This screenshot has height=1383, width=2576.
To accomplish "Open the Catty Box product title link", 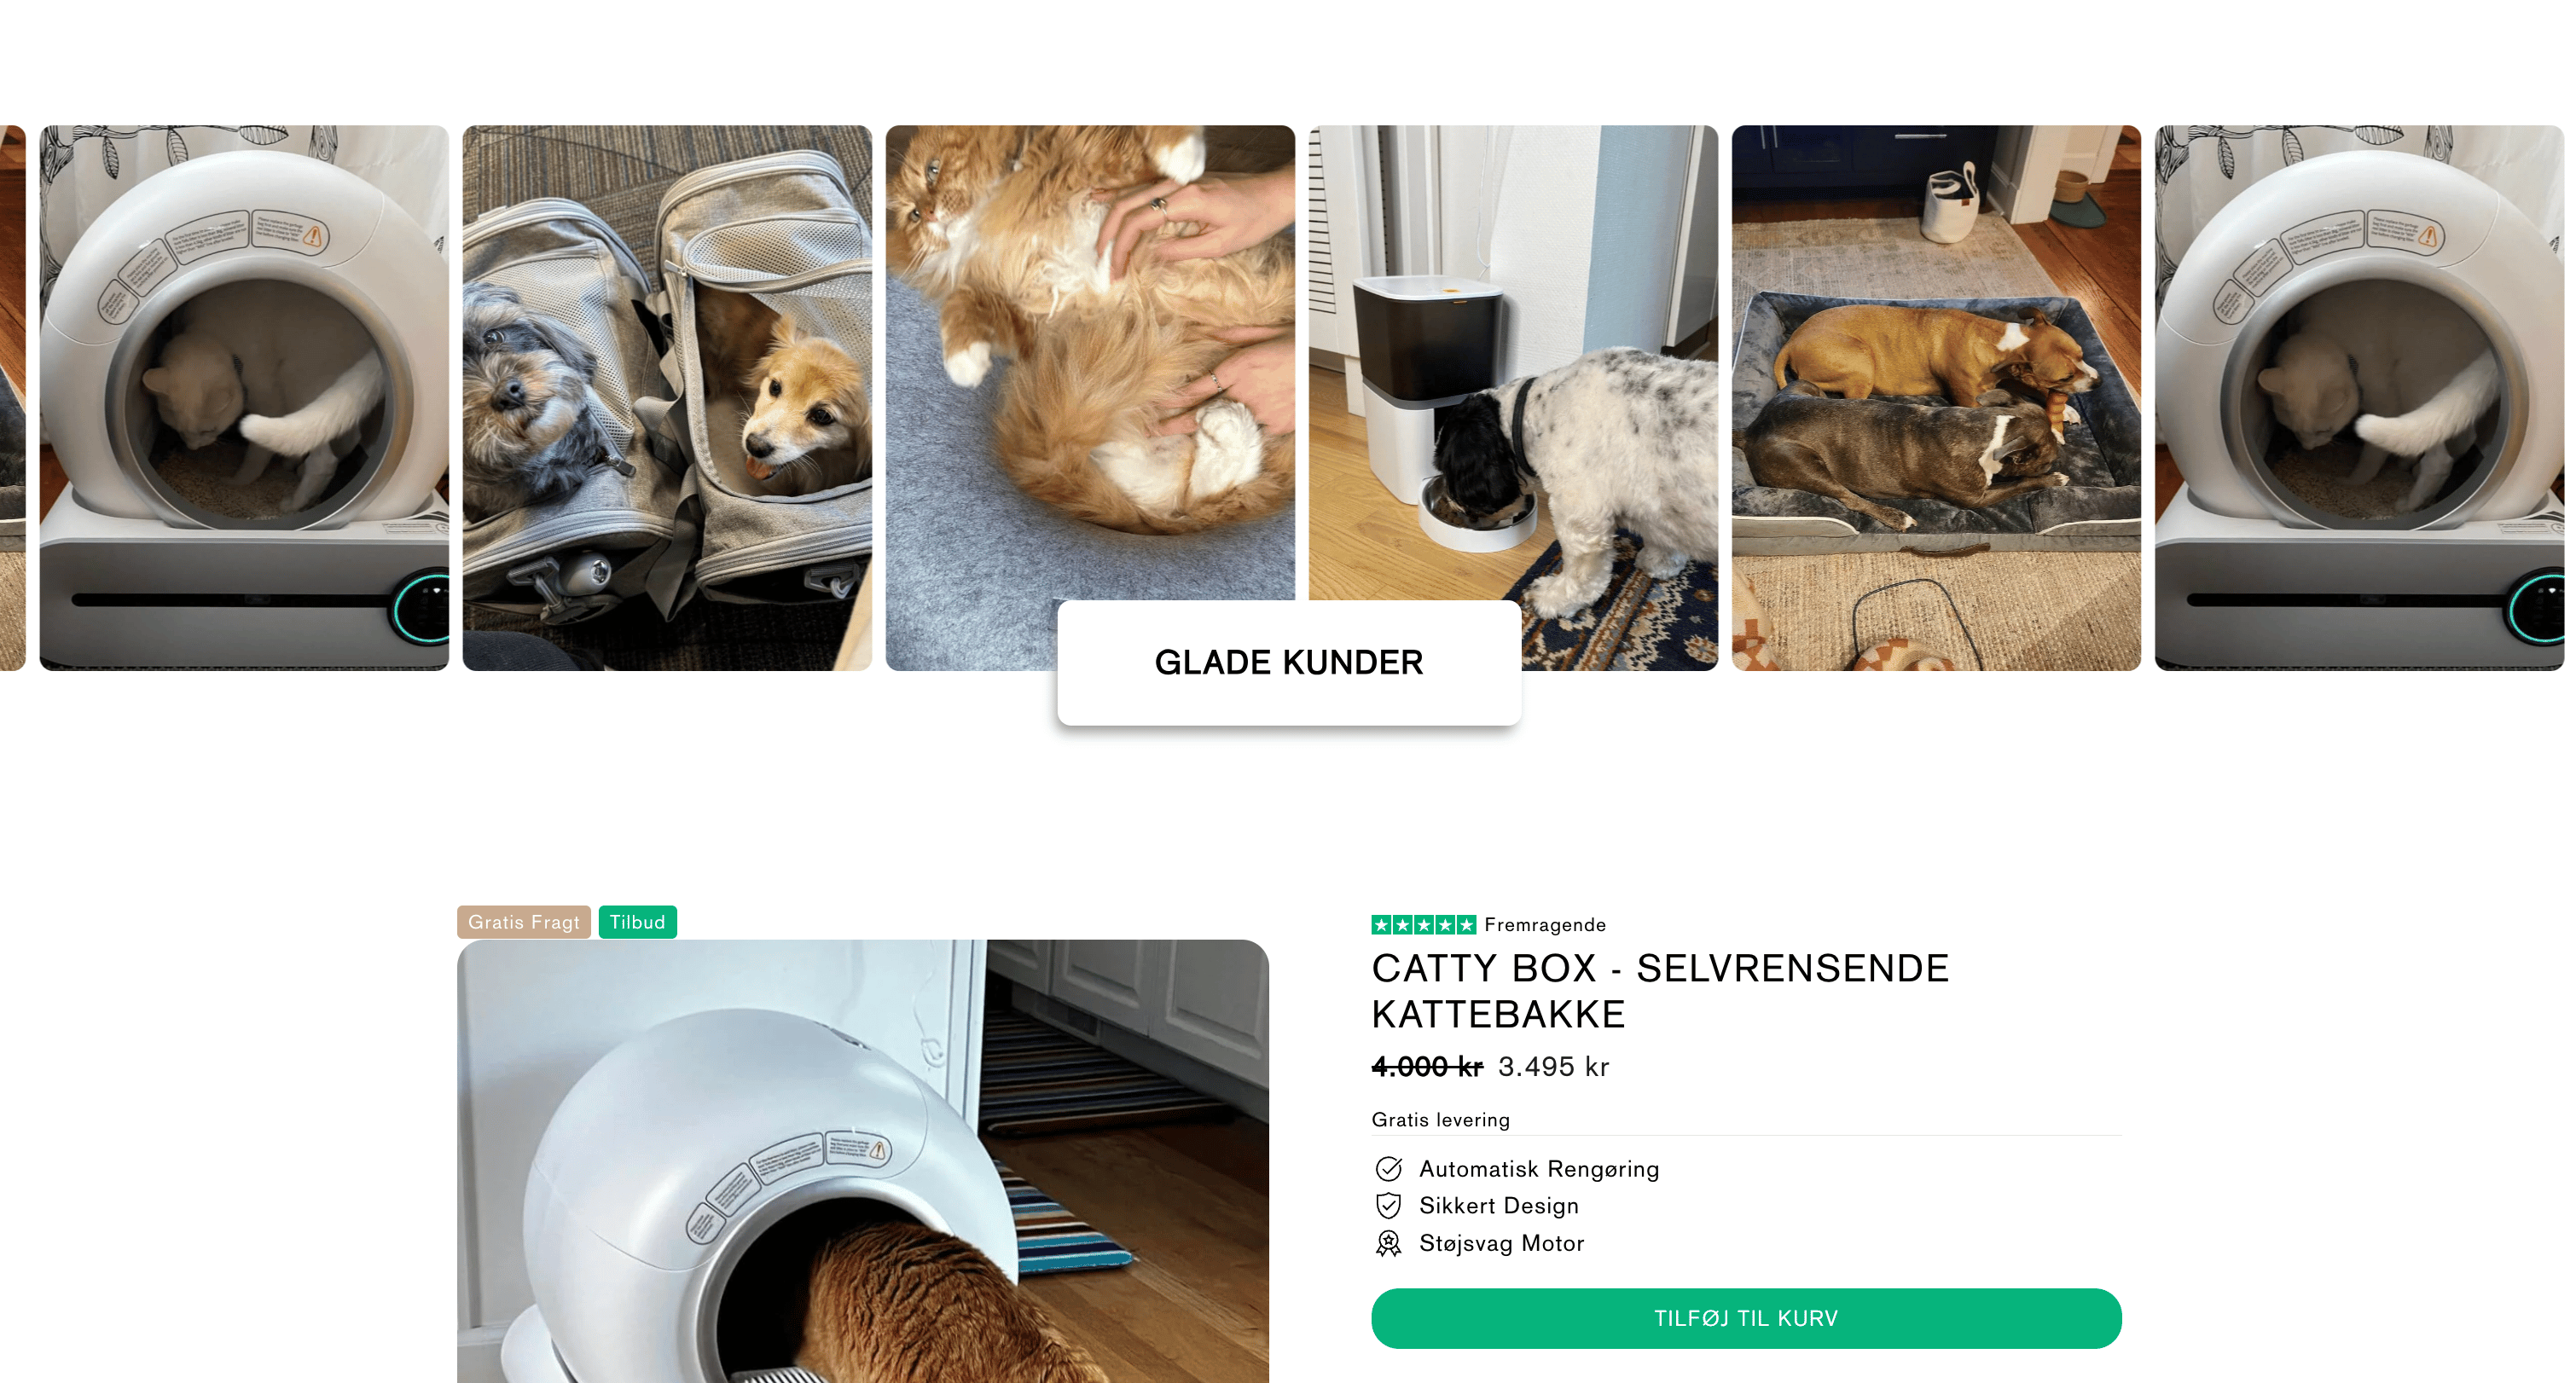I will coord(1660,990).
